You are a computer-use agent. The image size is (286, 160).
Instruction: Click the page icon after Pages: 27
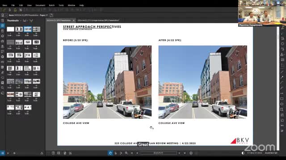[x=51, y=15]
